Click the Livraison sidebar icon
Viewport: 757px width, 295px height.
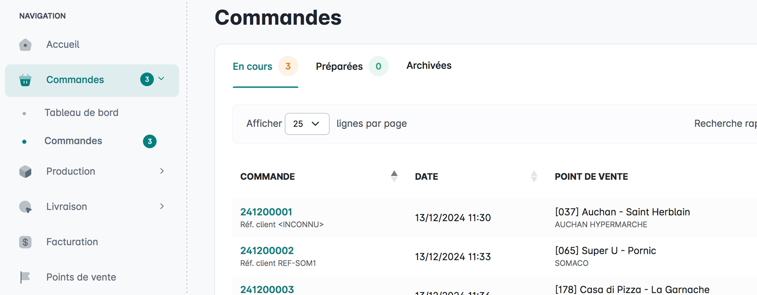pyautogui.click(x=25, y=207)
